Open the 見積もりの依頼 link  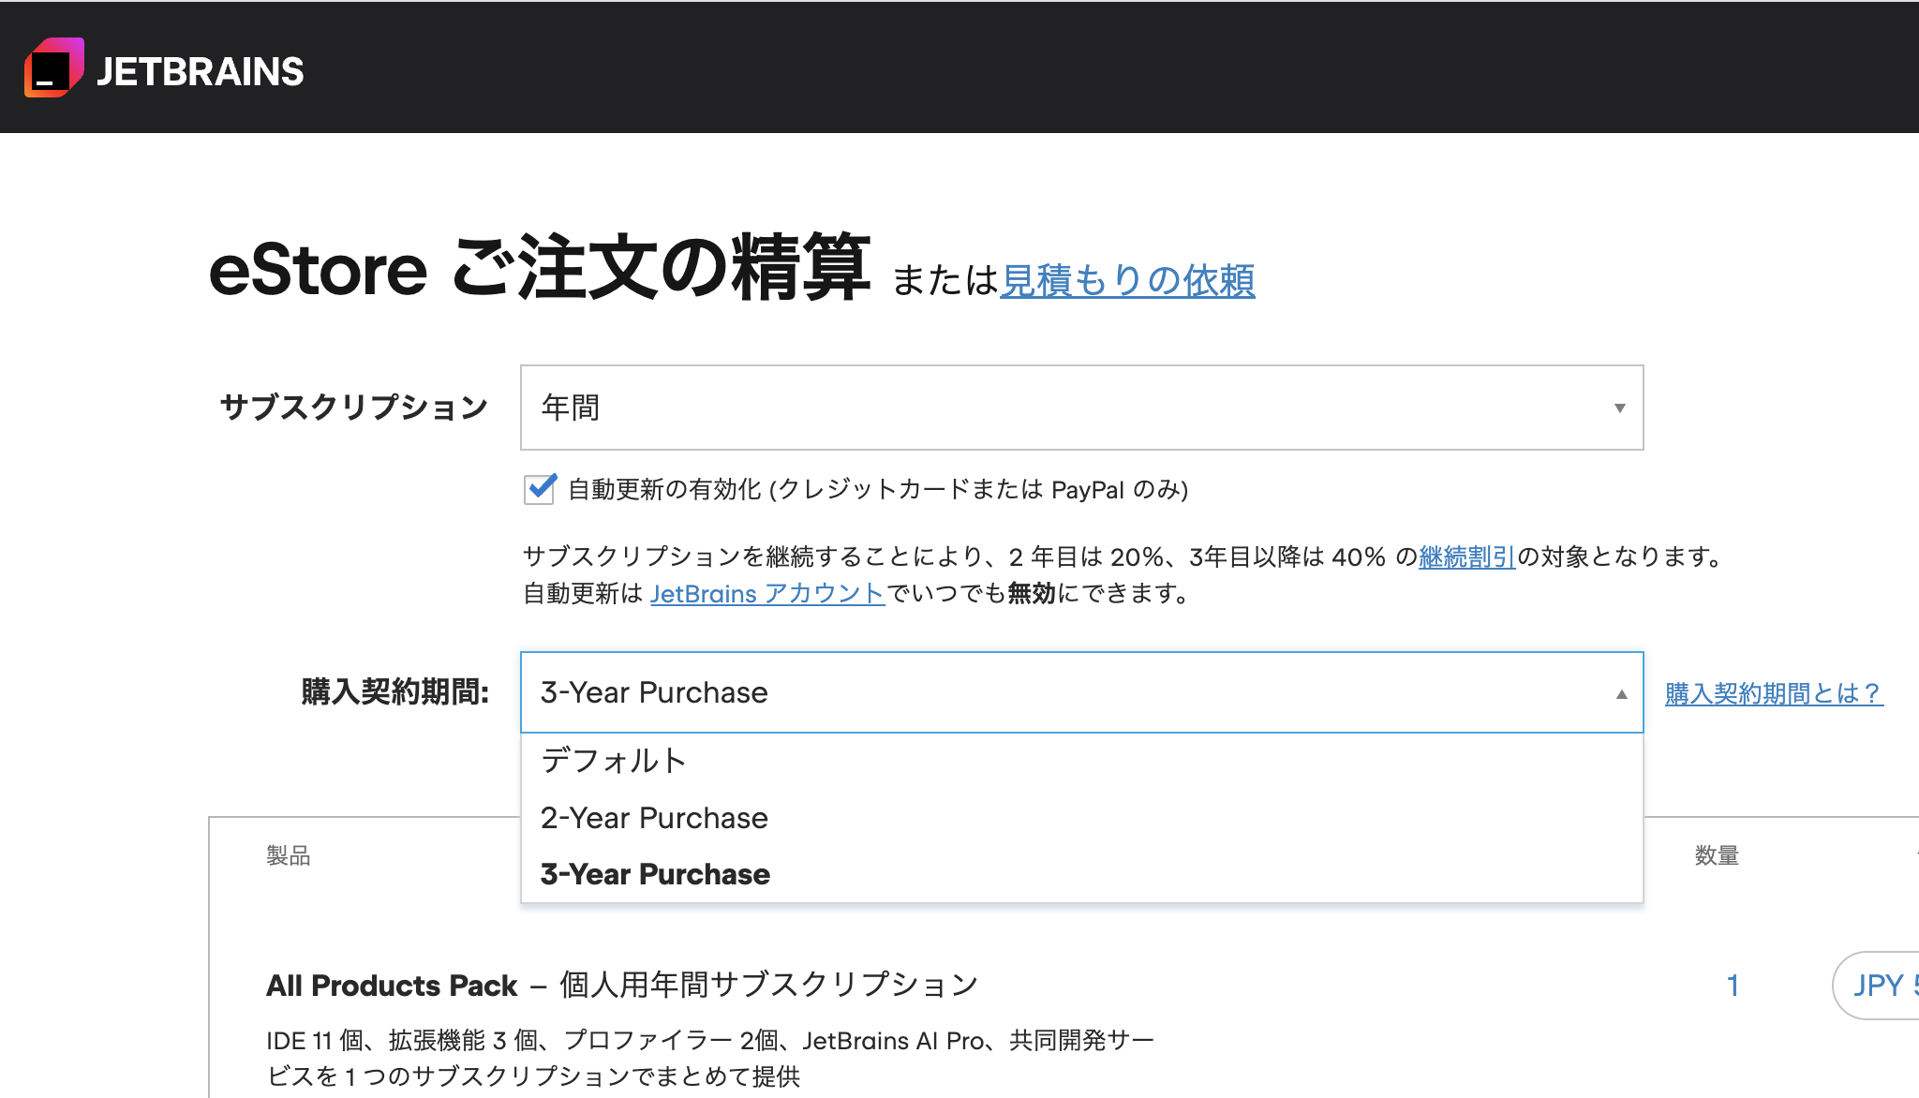click(1128, 280)
